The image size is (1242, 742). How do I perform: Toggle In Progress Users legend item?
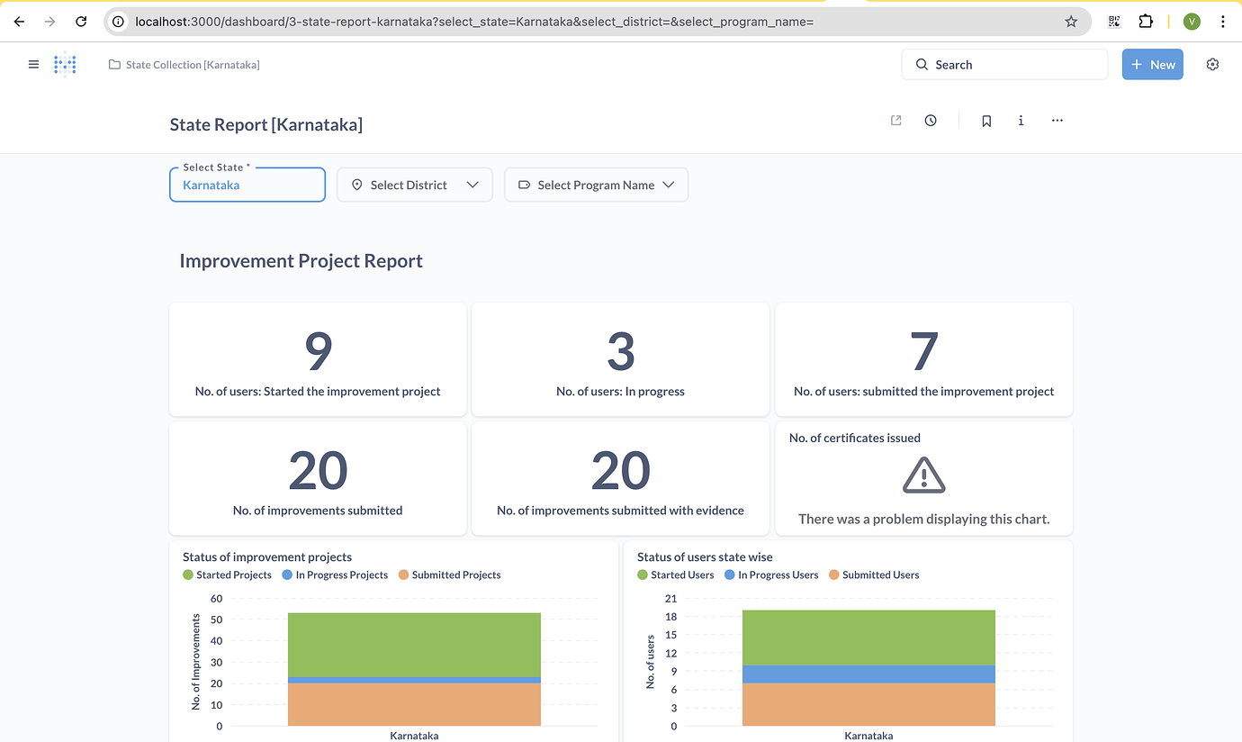click(771, 575)
